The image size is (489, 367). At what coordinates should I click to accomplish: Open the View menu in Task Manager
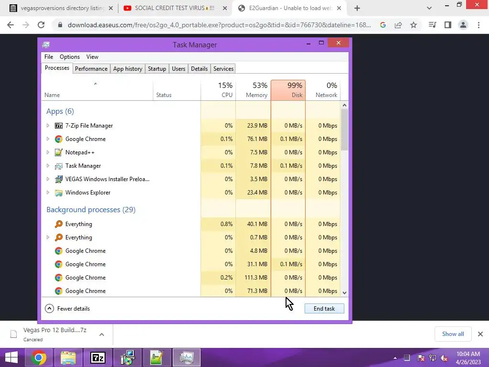tap(92, 57)
